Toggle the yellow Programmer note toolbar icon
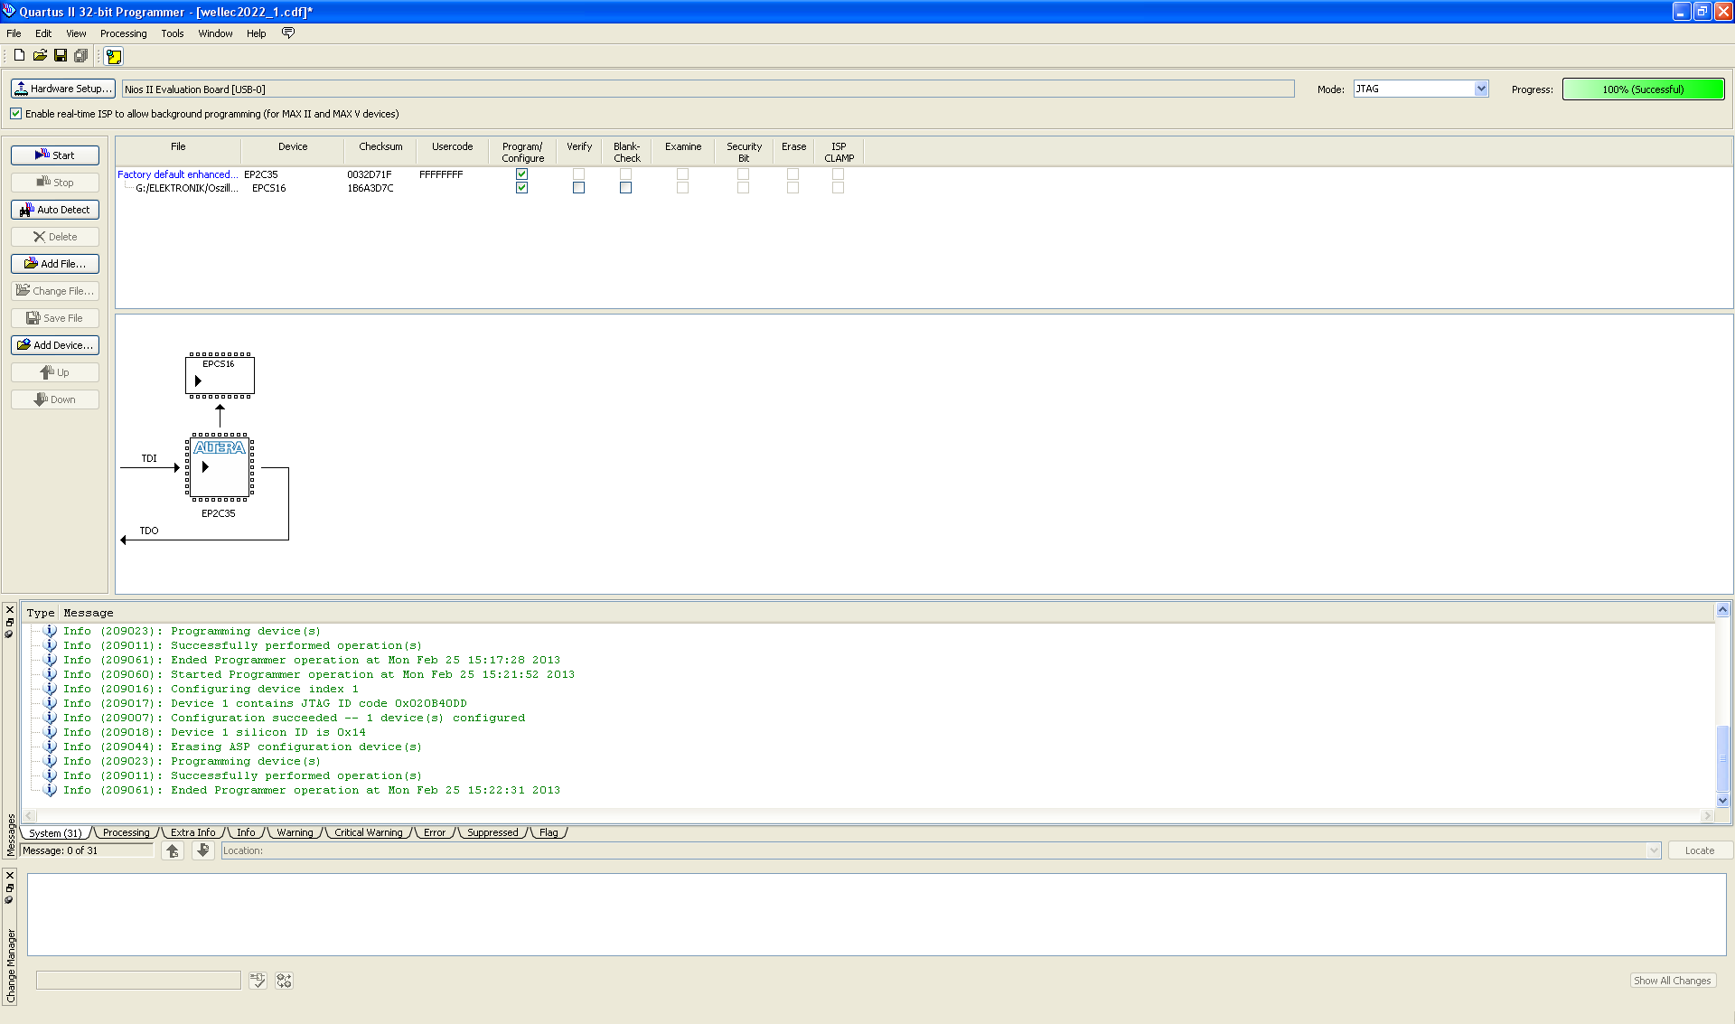The image size is (1735, 1024). [114, 56]
